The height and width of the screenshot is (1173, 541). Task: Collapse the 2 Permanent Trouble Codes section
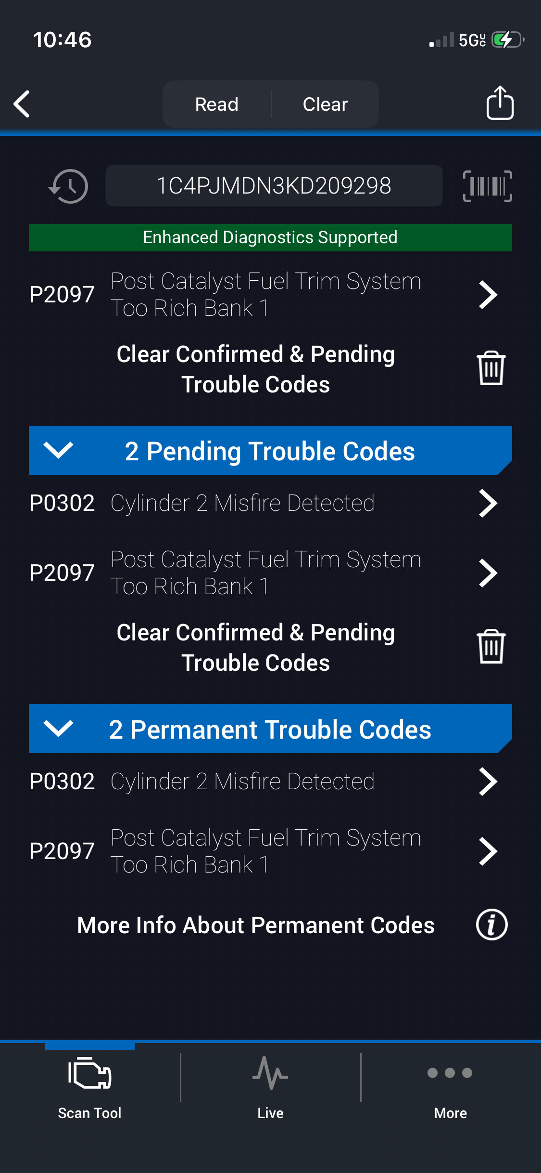pyautogui.click(x=58, y=729)
